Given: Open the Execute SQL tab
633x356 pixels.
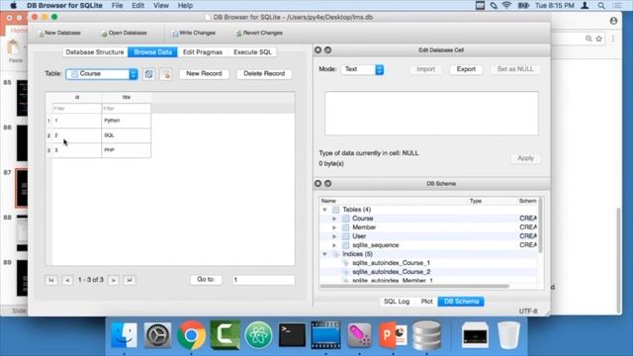Looking at the screenshot, I should (x=253, y=52).
